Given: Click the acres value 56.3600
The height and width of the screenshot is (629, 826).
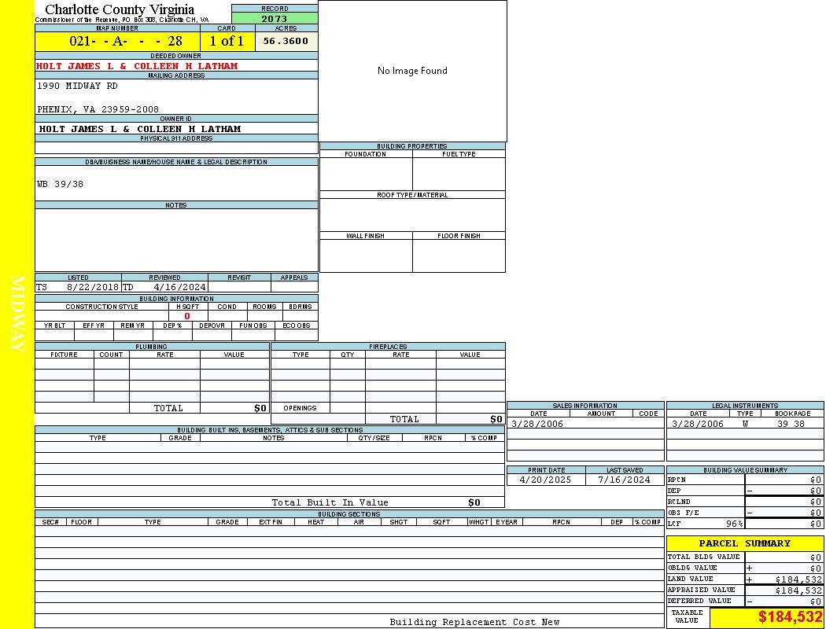Looking at the screenshot, I should click(x=286, y=41).
